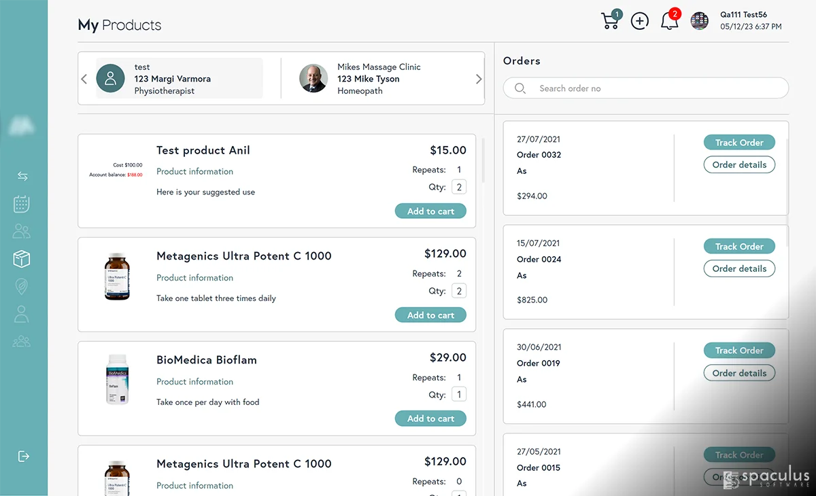Click the 27/07/2021 order date

click(539, 139)
